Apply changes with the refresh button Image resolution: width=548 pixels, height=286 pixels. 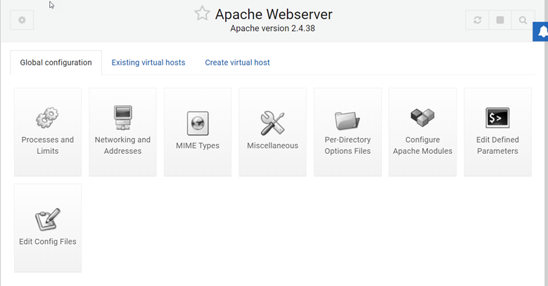(x=478, y=20)
